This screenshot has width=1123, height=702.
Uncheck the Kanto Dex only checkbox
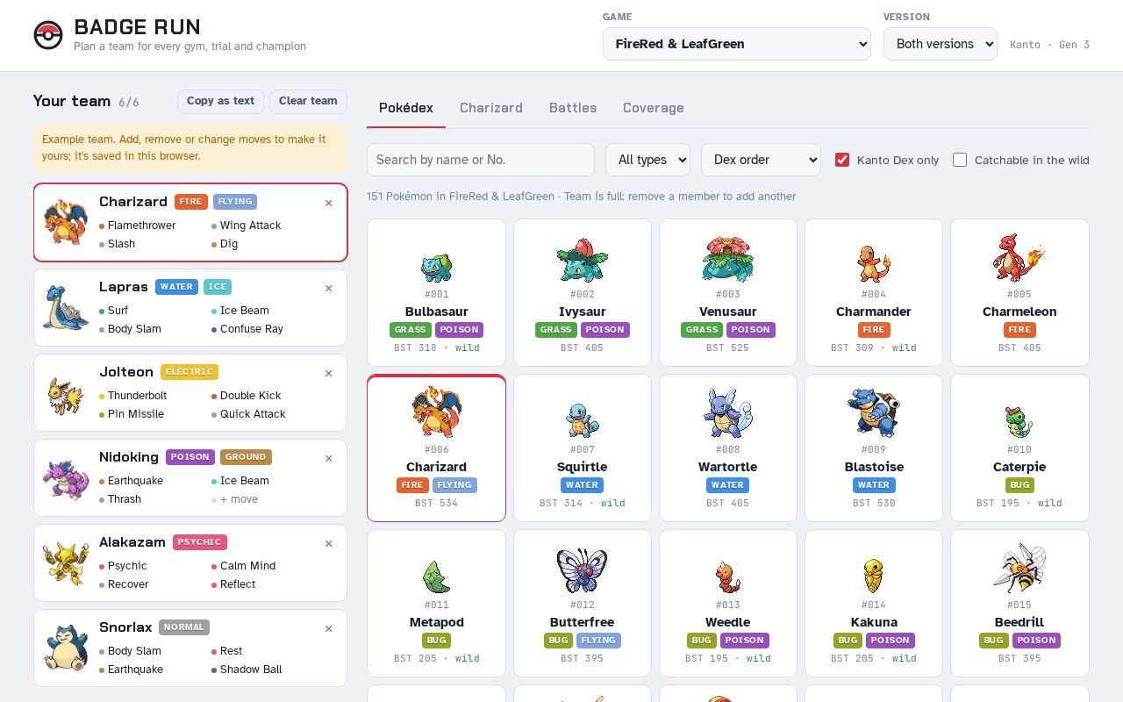coord(842,160)
